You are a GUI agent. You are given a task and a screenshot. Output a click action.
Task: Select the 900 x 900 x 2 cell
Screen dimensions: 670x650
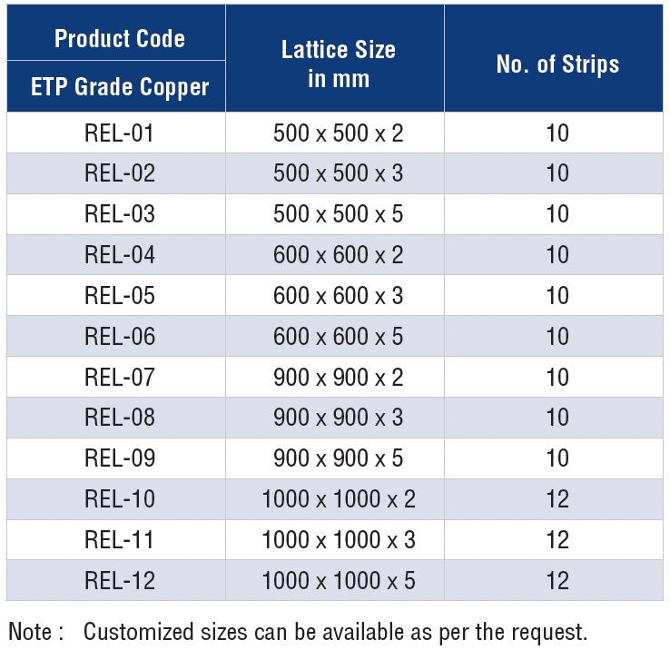click(x=338, y=377)
